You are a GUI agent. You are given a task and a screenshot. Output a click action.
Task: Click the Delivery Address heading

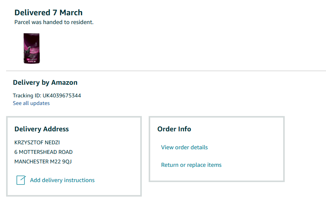[x=42, y=129]
